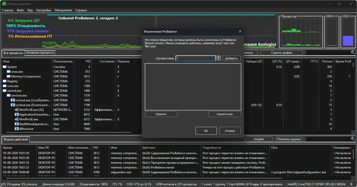Open the Настройки menu
This screenshot has height=187, width=357.
44,10
